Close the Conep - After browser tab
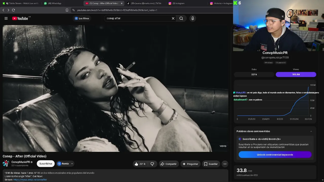 121,3
